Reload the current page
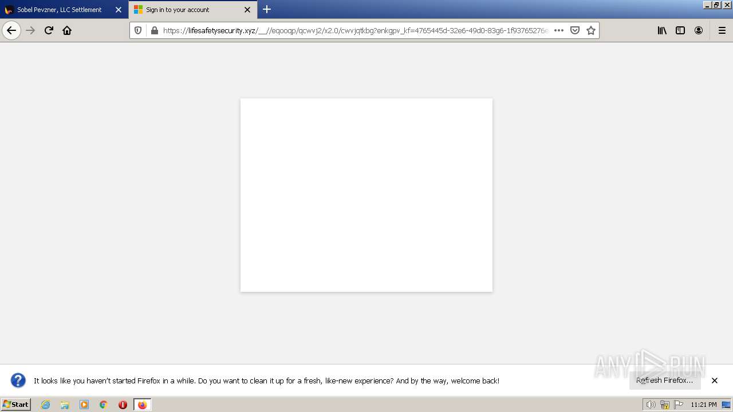Screen dimensions: 733x412 point(49,30)
